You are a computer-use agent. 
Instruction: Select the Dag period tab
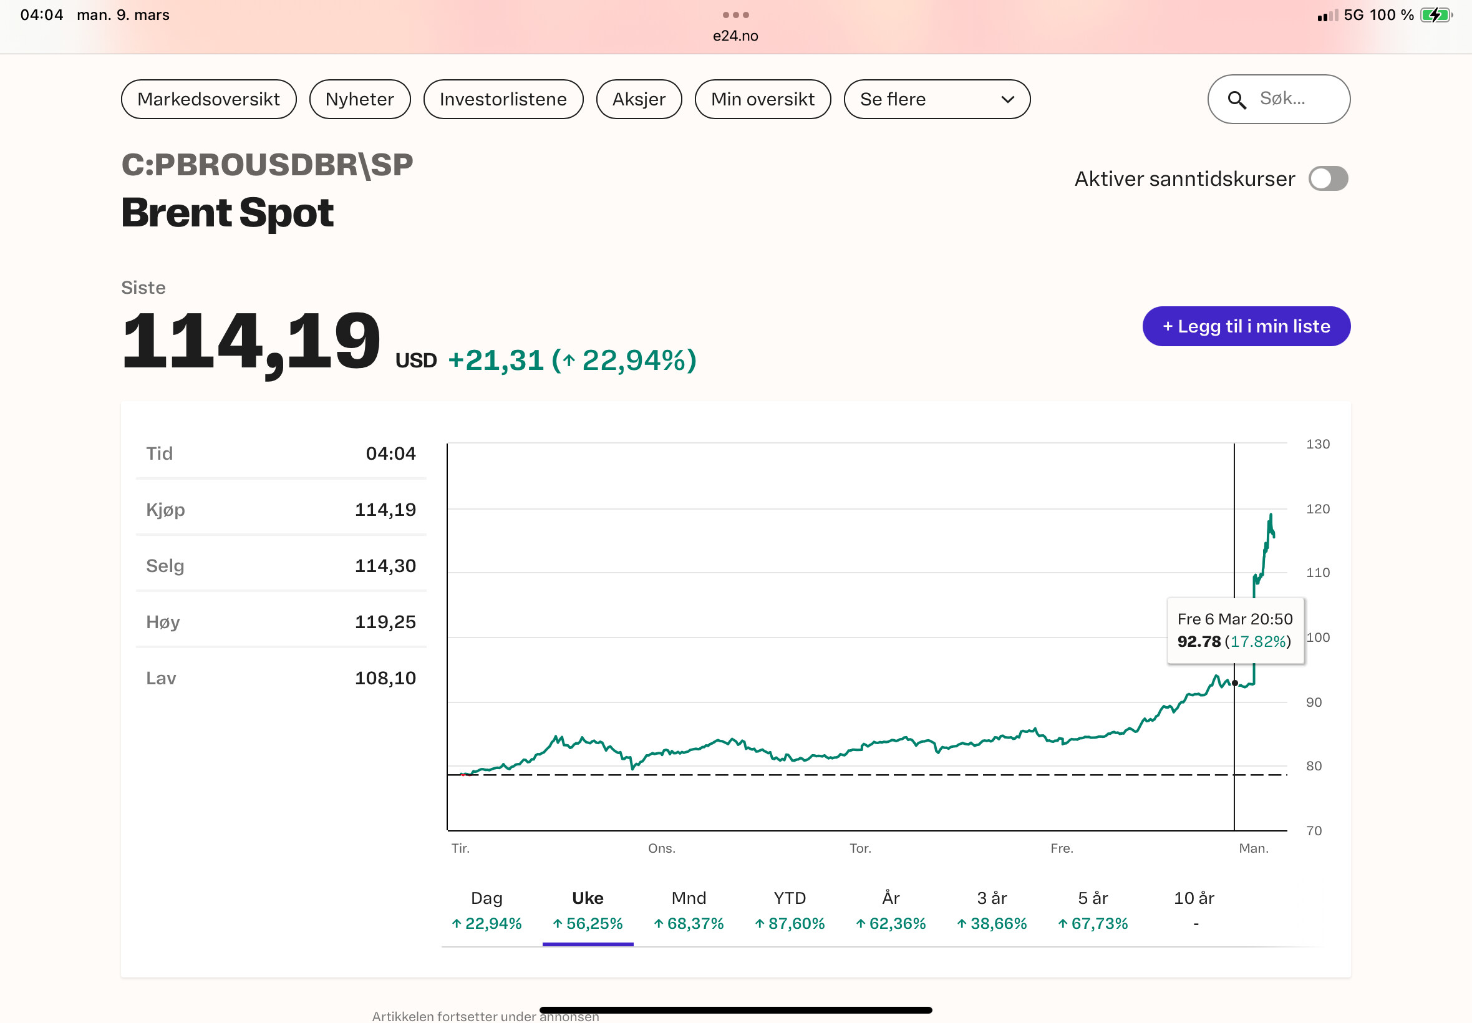pos(487,910)
